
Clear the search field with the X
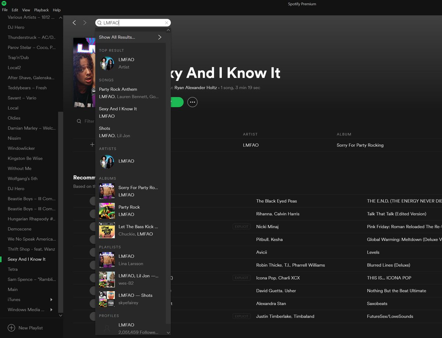click(166, 23)
